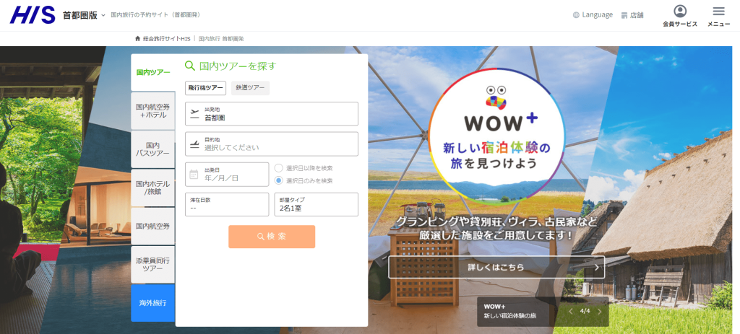Click the 4/4 slide counter

tap(585, 311)
